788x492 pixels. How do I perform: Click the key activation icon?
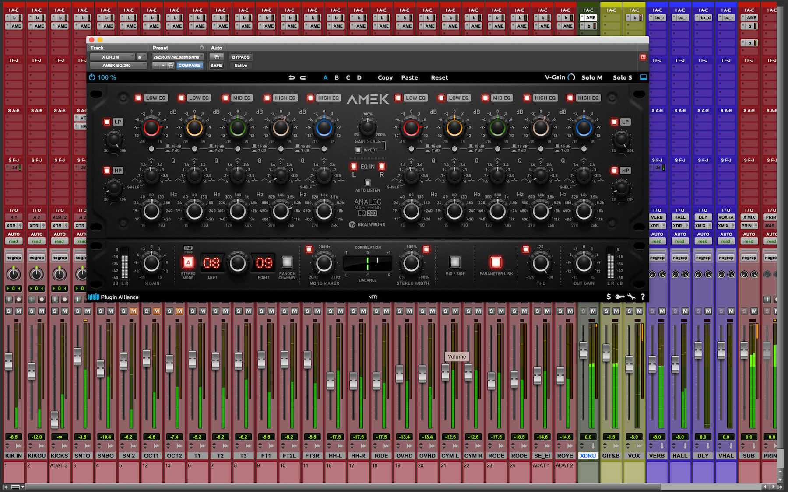tap(619, 297)
